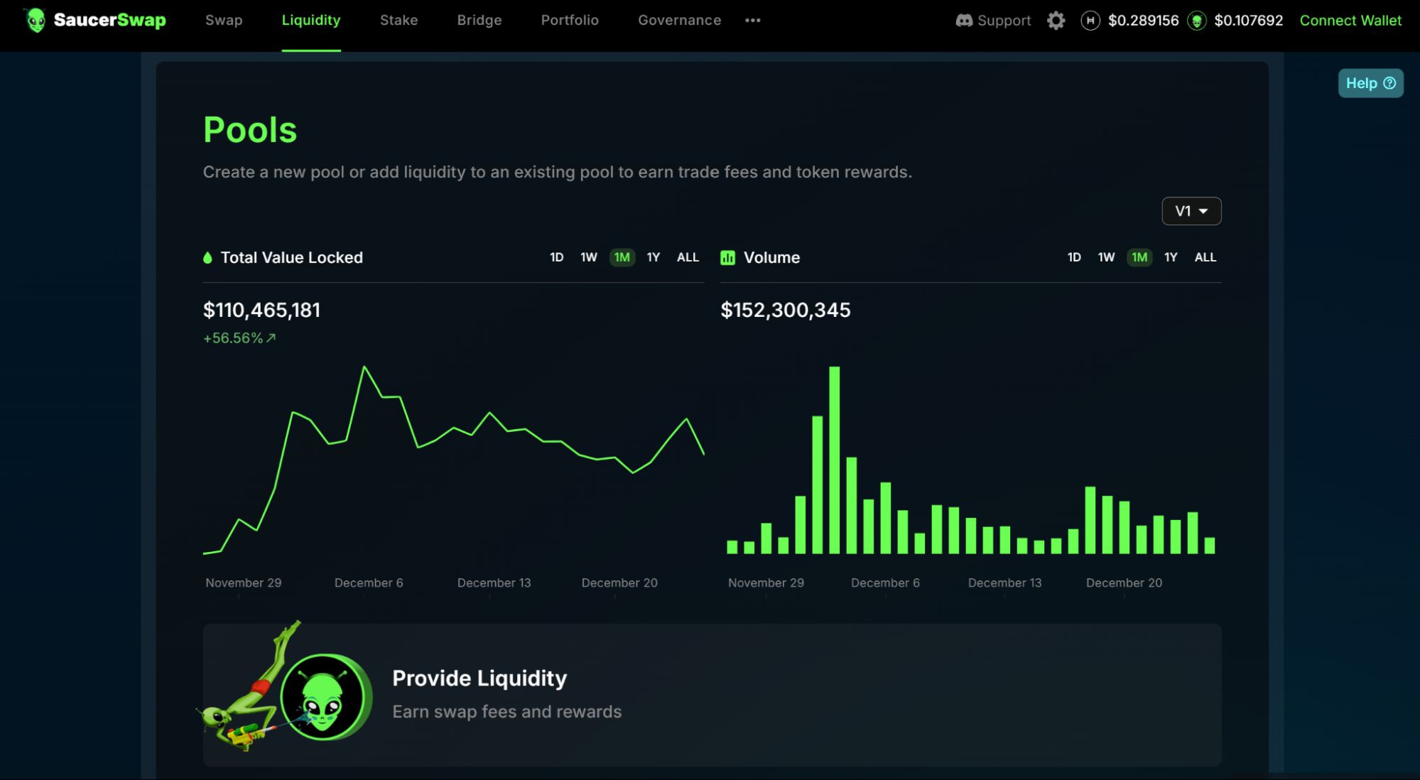Click Connect Wallet
Image resolution: width=1420 pixels, height=780 pixels.
pyautogui.click(x=1350, y=21)
